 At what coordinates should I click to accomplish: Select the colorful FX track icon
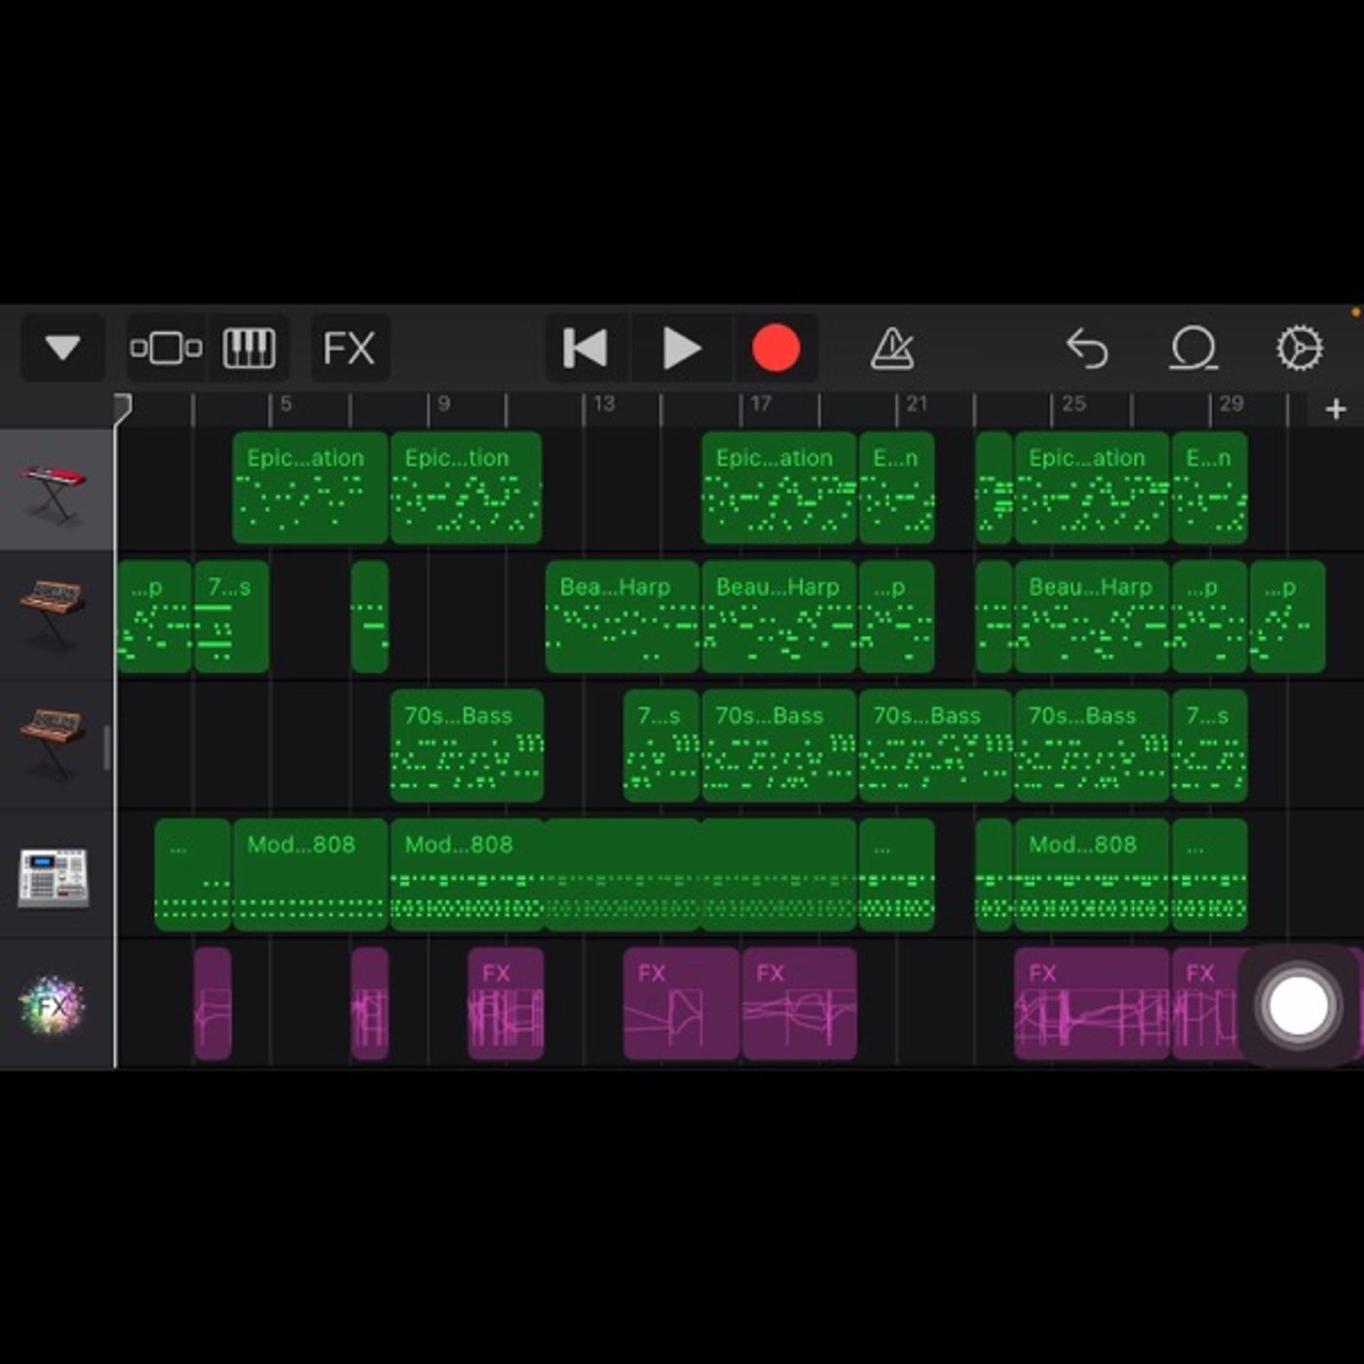point(53,1004)
